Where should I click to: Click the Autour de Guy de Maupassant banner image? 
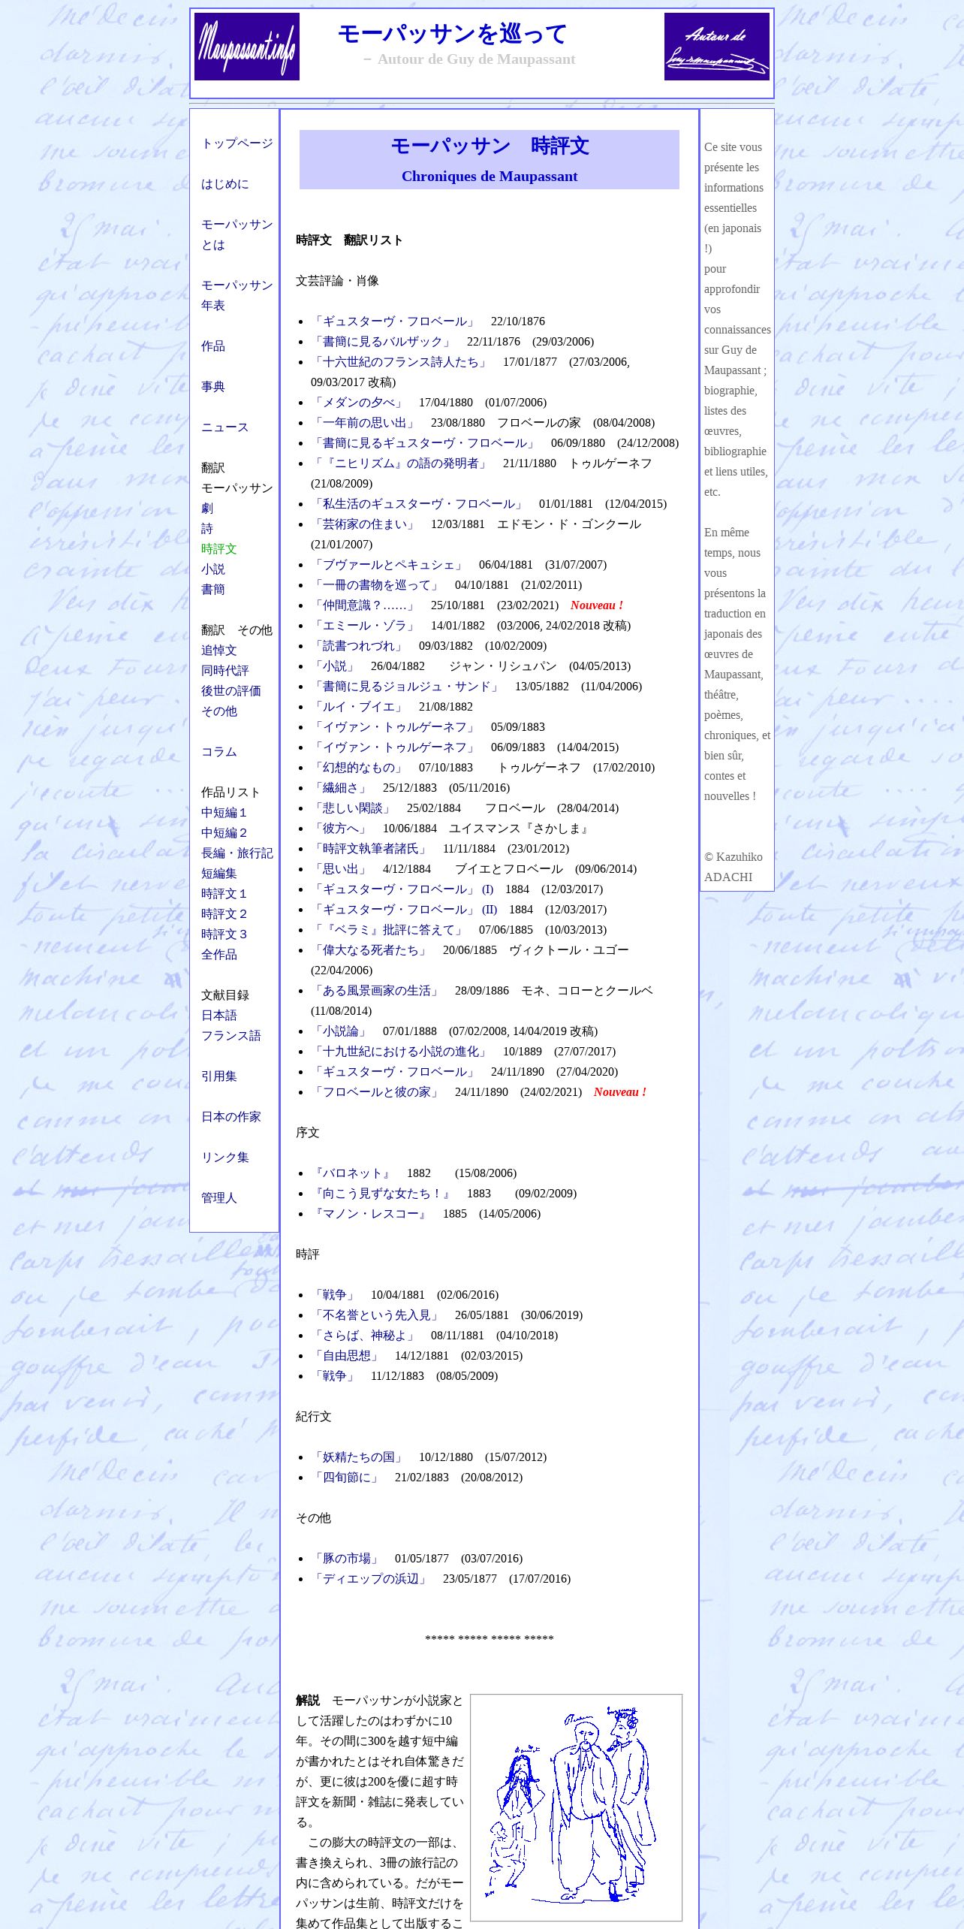(x=717, y=47)
